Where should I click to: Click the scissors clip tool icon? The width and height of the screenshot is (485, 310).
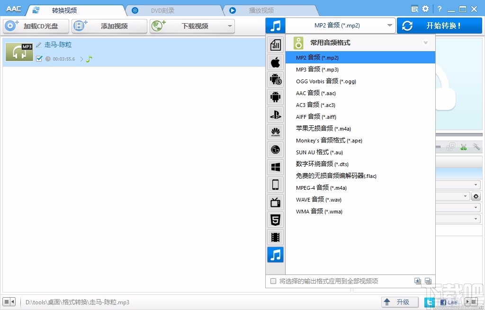tap(464, 147)
